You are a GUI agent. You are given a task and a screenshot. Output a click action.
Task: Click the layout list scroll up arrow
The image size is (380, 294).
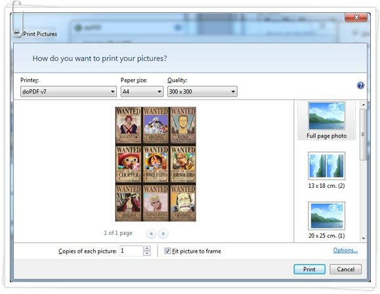click(x=364, y=105)
